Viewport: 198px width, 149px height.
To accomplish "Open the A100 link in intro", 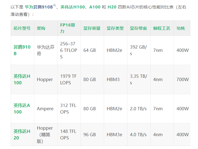I will (x=95, y=7).
